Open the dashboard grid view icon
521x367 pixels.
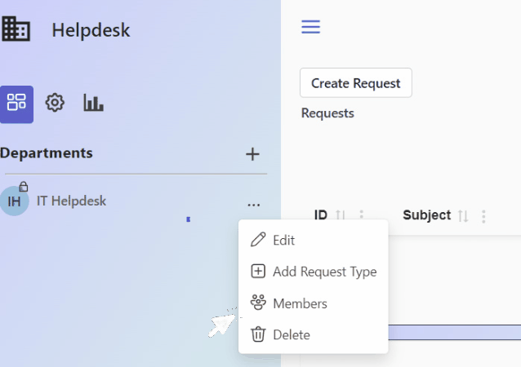(16, 104)
